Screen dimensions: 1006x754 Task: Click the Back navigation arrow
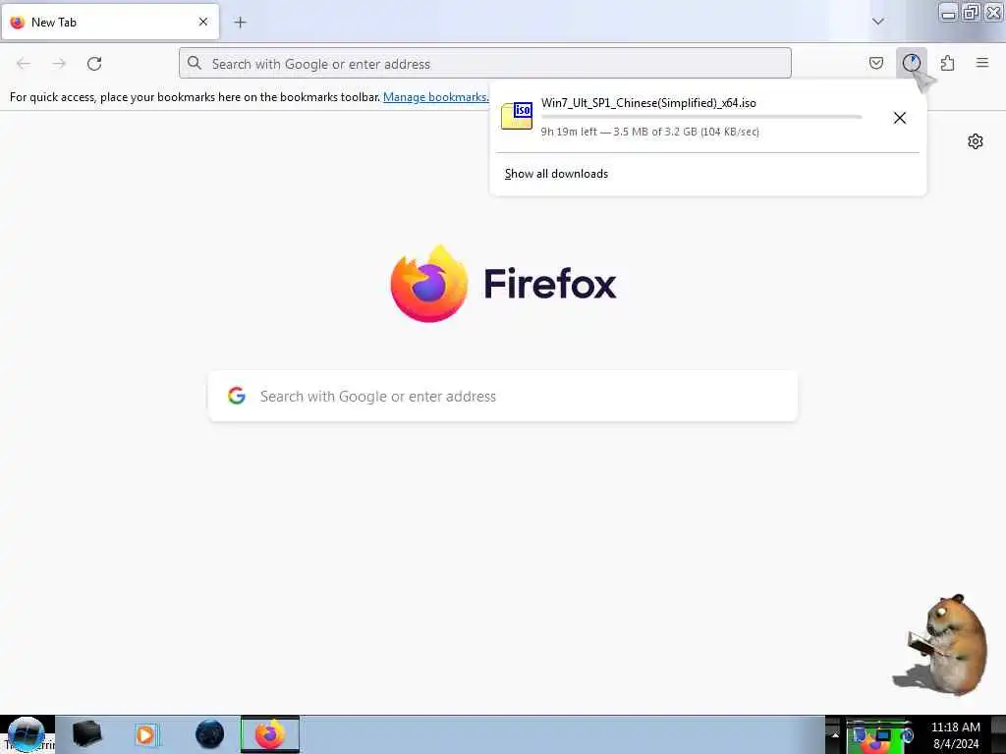coord(24,64)
